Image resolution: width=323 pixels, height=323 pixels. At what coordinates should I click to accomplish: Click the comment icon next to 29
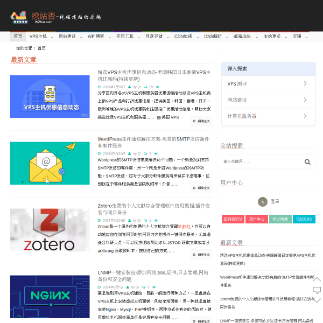145,87
